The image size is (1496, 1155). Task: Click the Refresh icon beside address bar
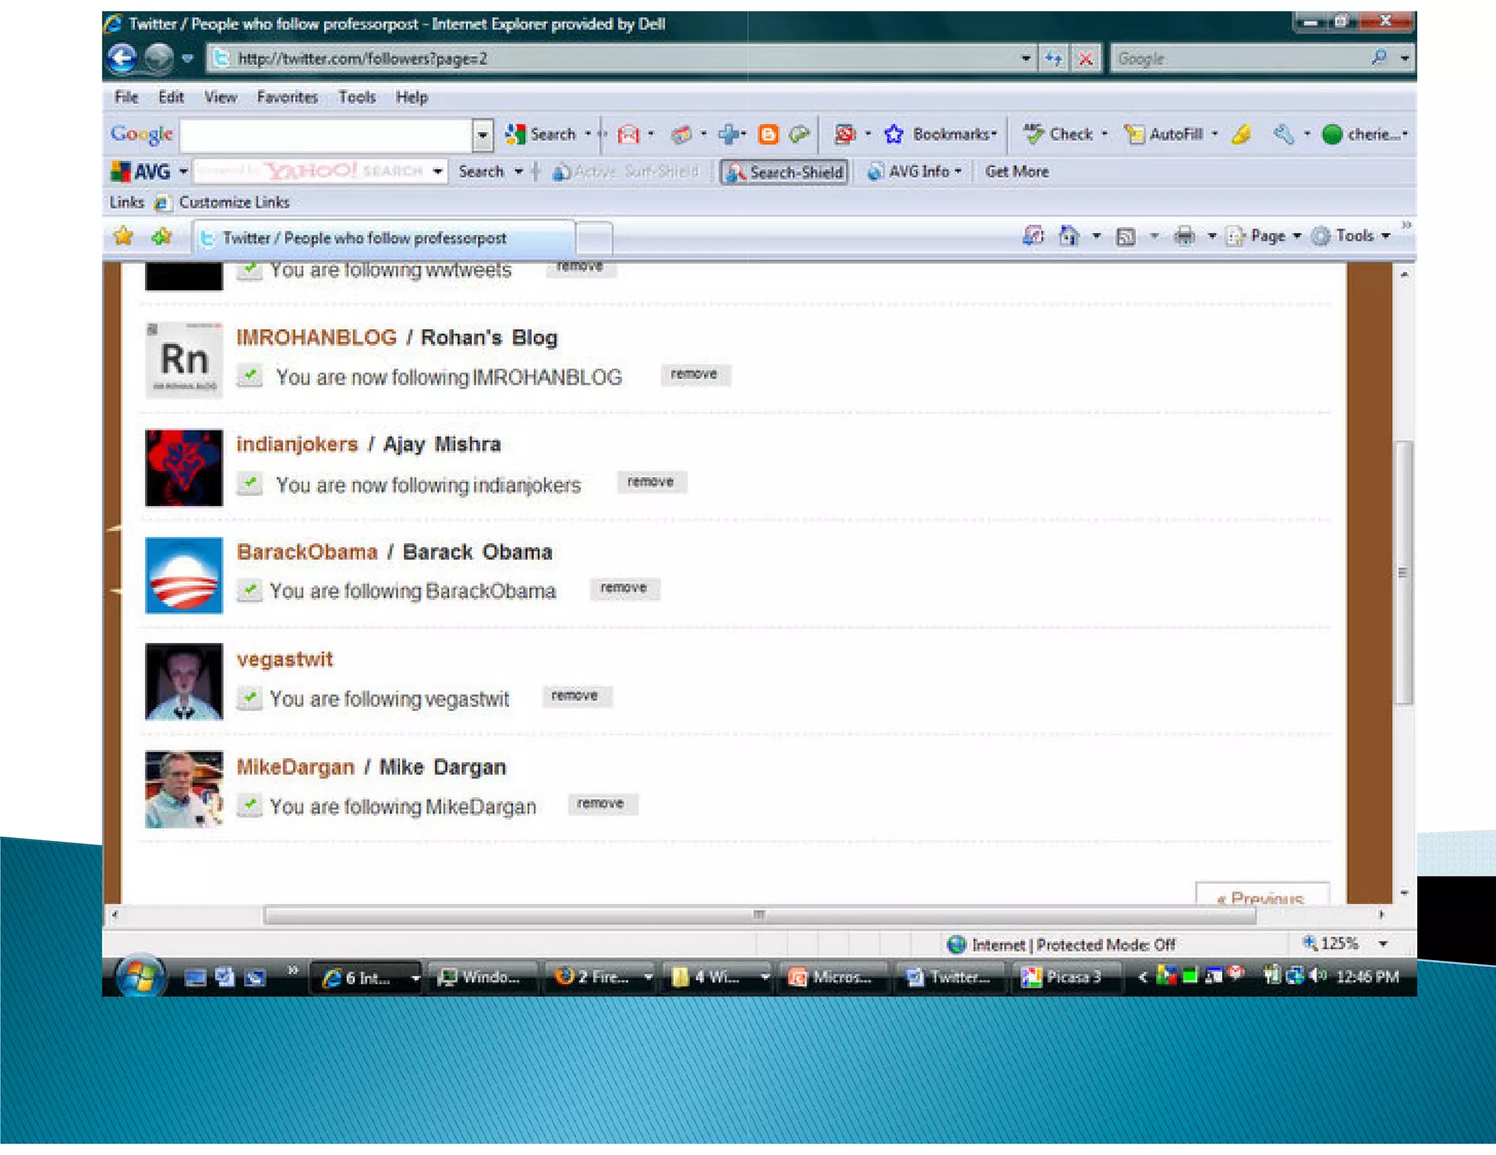point(1053,58)
